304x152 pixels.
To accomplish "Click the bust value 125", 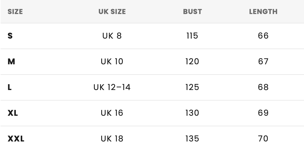I will pos(192,87).
